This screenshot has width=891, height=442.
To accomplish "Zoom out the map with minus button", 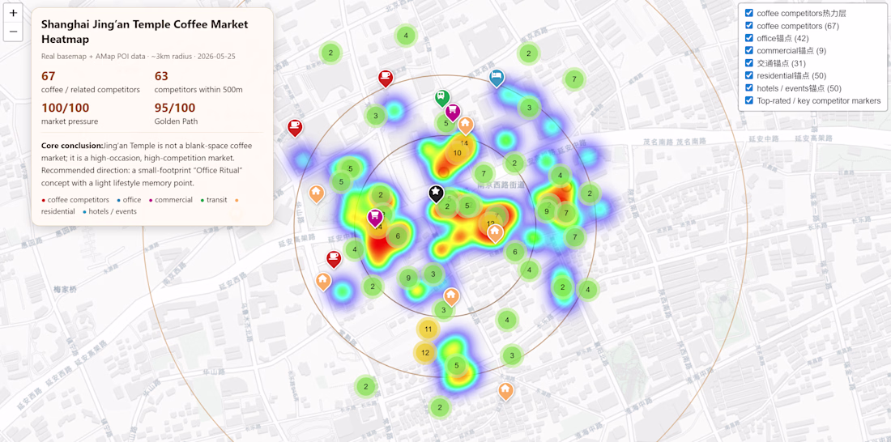I will click(13, 32).
